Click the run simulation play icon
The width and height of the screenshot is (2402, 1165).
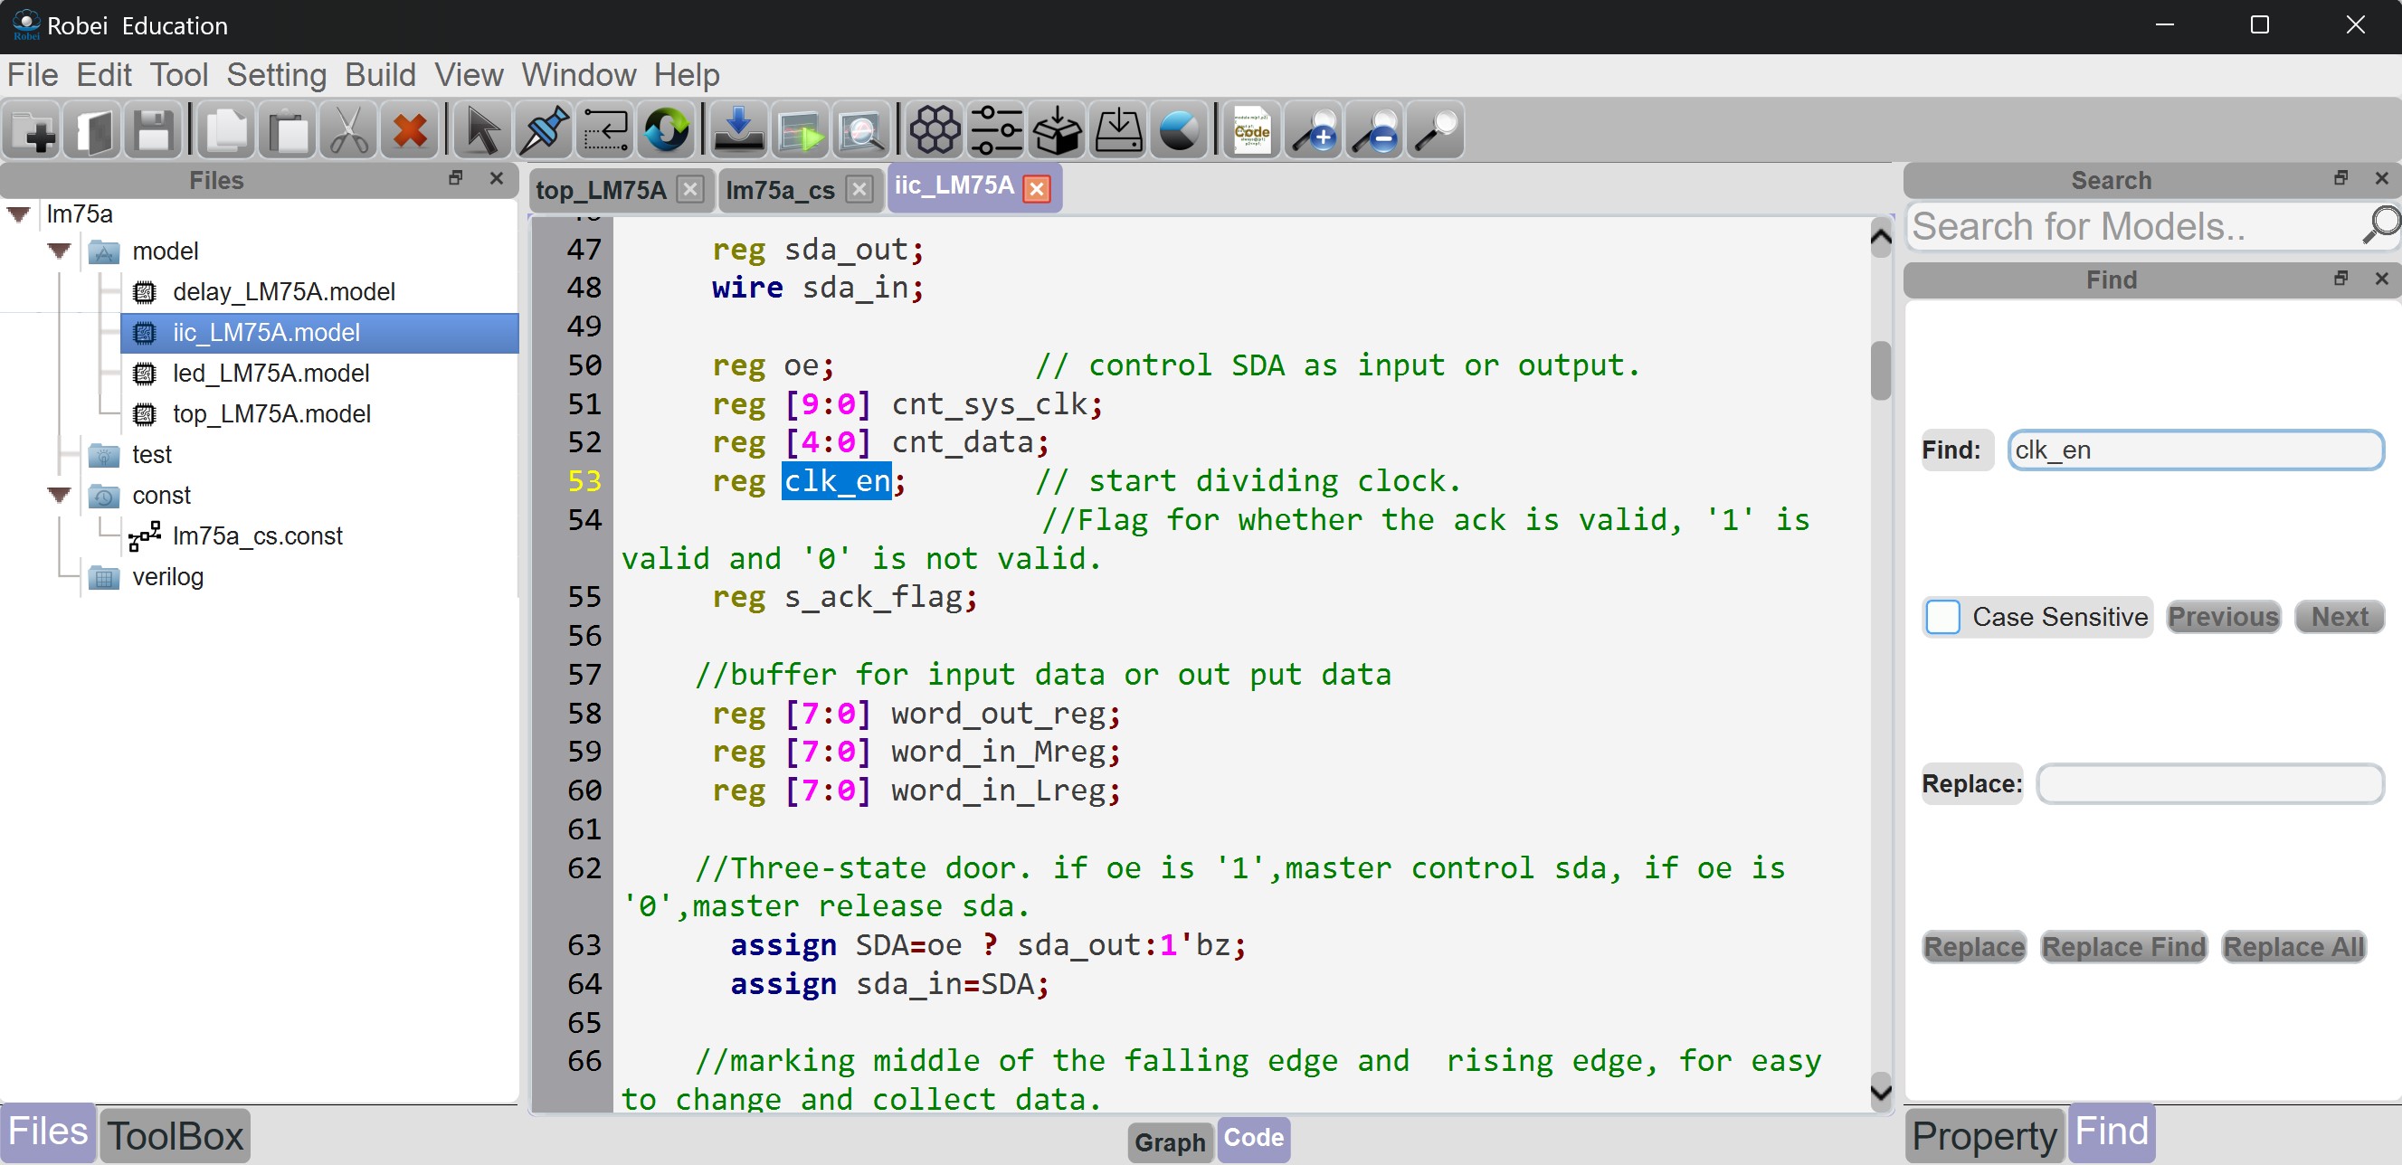pyautogui.click(x=801, y=130)
